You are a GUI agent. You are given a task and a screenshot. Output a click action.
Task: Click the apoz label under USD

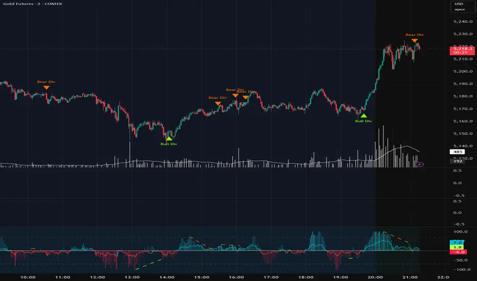click(x=460, y=9)
